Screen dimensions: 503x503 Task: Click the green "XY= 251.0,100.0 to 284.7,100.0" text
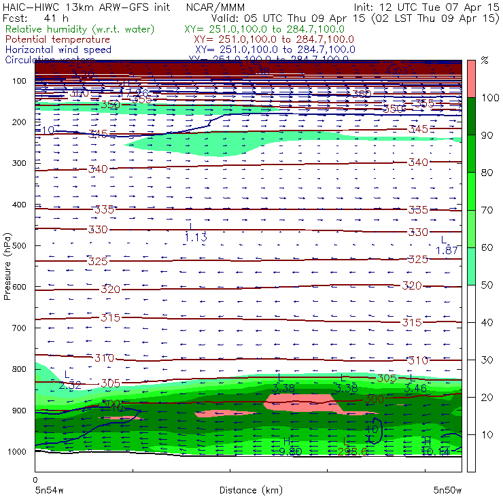(264, 29)
